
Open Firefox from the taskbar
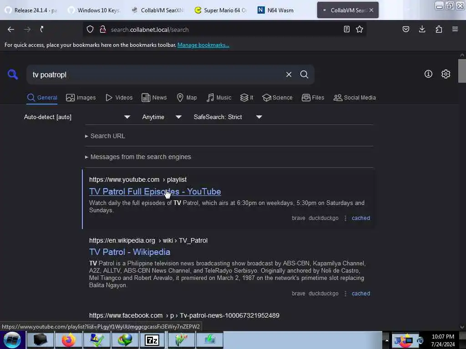click(x=68, y=340)
